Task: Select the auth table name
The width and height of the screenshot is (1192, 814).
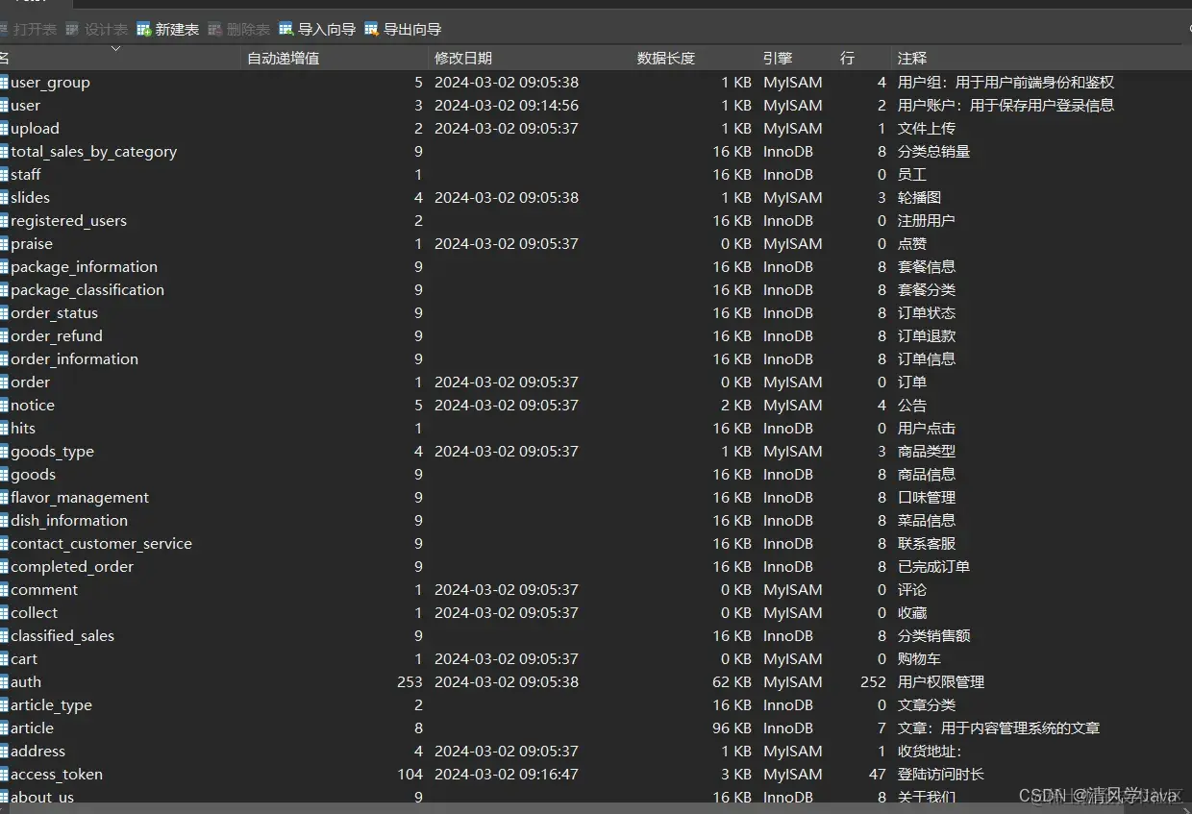Action: pos(26,682)
